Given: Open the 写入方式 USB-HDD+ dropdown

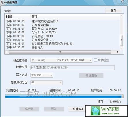Looking at the screenshot, I should pos(42,75).
